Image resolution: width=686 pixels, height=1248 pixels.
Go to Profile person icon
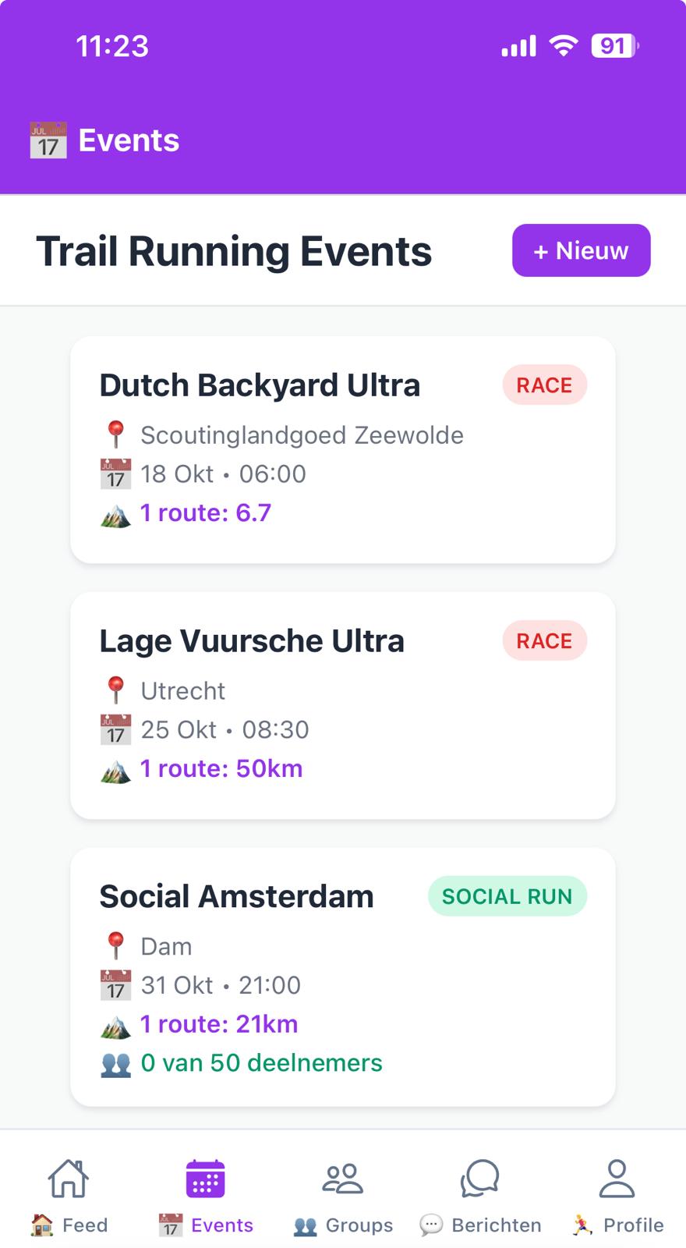tap(617, 1178)
